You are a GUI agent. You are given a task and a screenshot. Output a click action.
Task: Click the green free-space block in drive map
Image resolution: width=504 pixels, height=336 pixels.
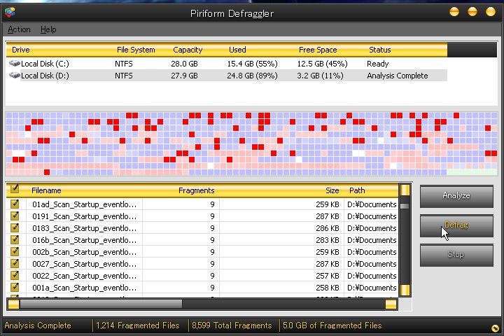point(472,172)
